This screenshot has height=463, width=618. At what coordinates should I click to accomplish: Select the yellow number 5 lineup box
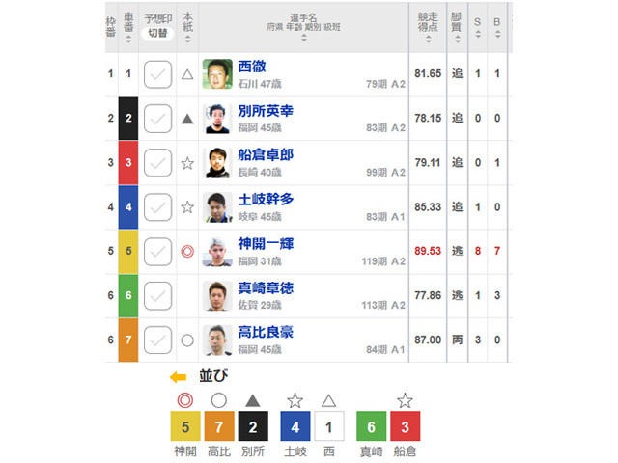tap(185, 426)
